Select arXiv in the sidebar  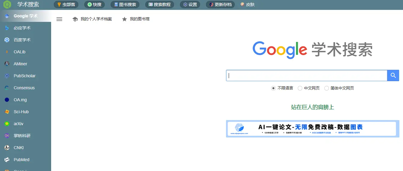click(25, 124)
